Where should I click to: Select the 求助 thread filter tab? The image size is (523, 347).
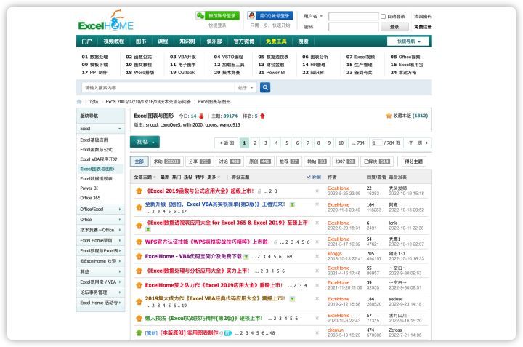coord(166,161)
